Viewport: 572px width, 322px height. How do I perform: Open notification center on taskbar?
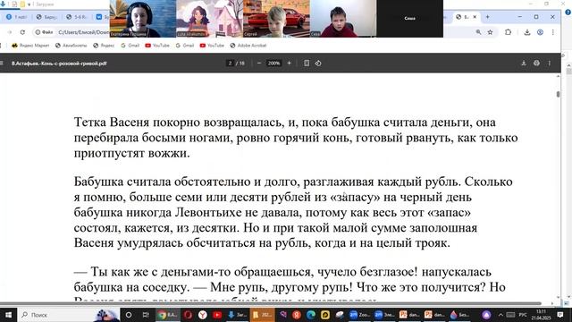click(560, 315)
